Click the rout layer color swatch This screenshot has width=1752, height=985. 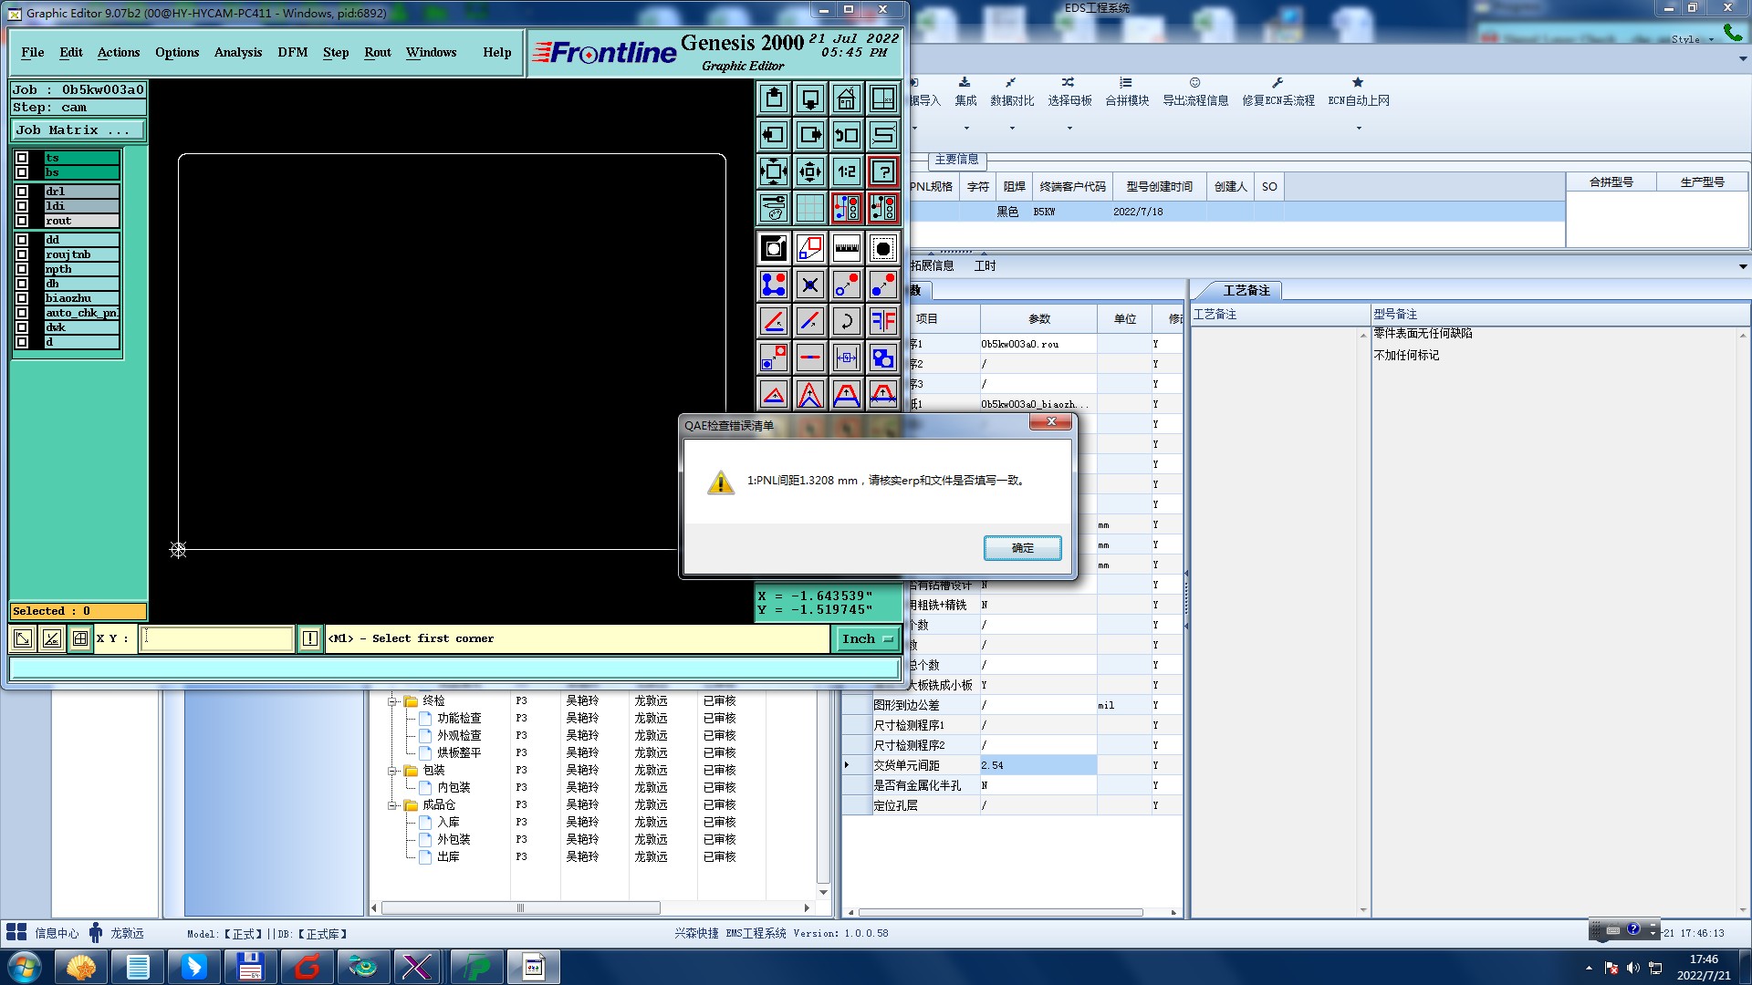pos(37,221)
